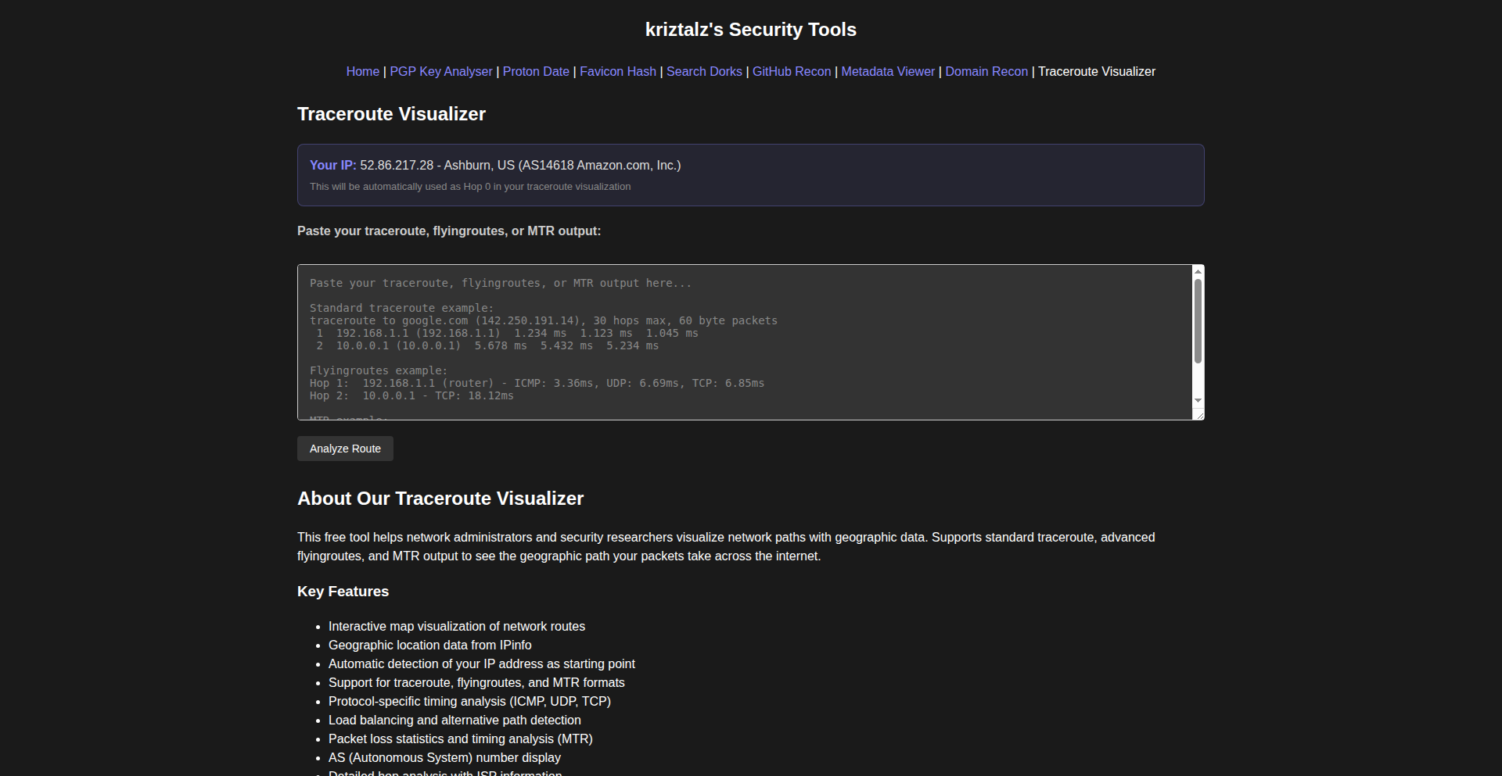Click the kriztalz's Security Tools site title
This screenshot has height=776, width=1502.
click(750, 30)
